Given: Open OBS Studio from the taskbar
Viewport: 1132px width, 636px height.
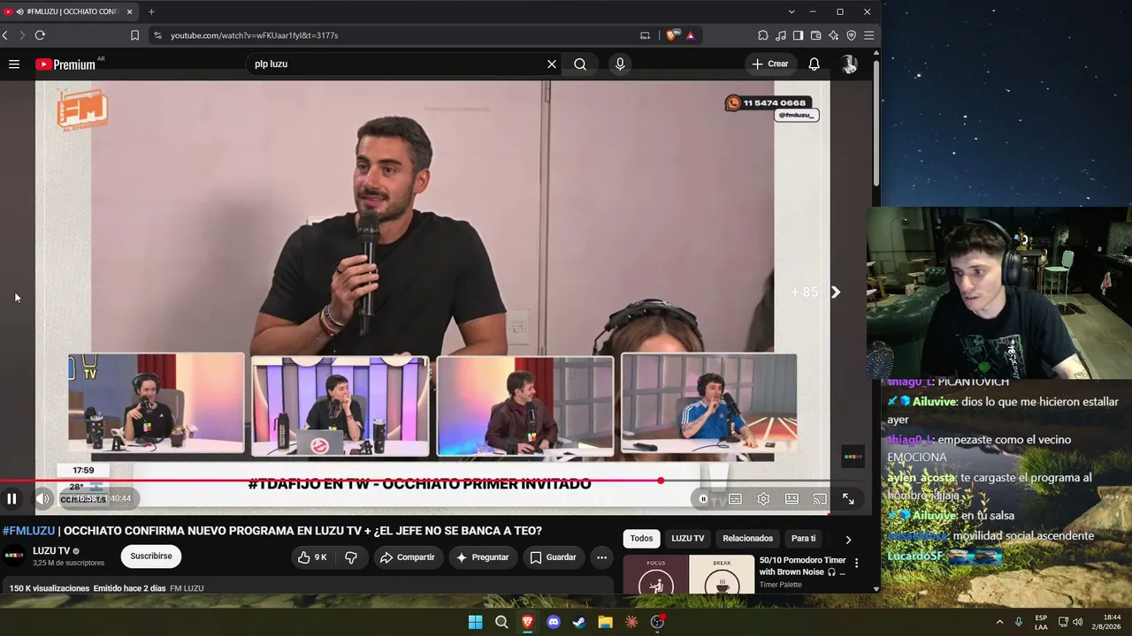Looking at the screenshot, I should tap(657, 622).
